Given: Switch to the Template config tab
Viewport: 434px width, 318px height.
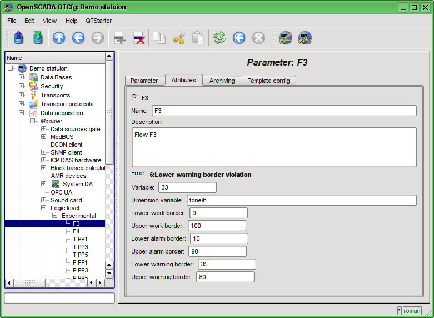Looking at the screenshot, I should (x=268, y=81).
